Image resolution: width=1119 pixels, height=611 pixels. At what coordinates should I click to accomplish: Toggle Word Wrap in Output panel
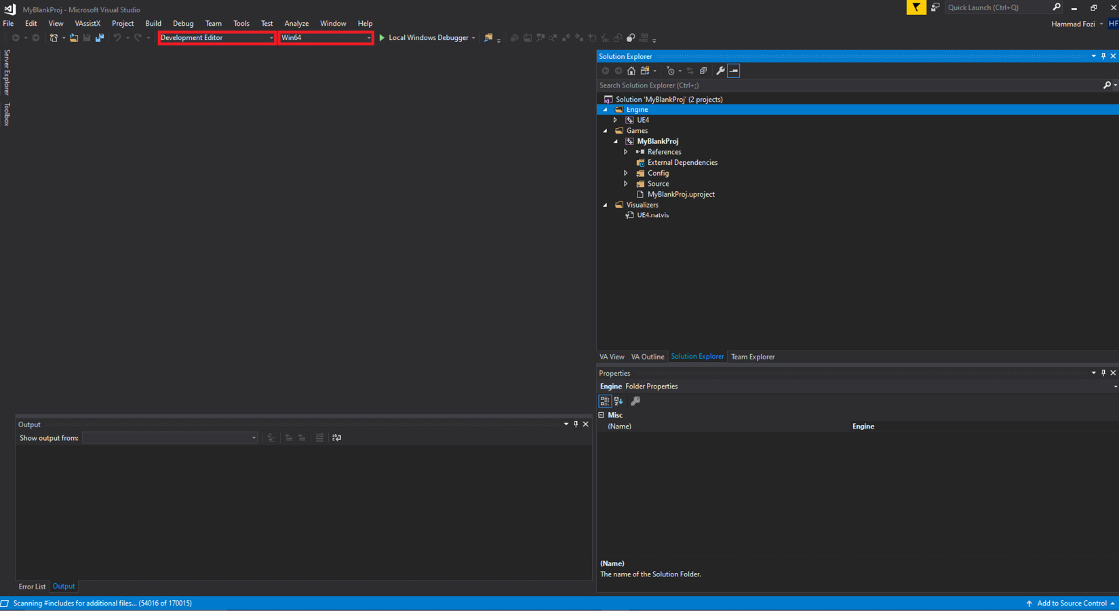tap(337, 438)
